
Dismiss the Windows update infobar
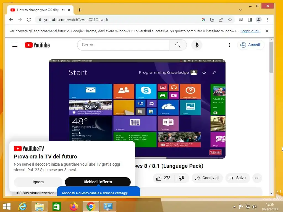267,31
